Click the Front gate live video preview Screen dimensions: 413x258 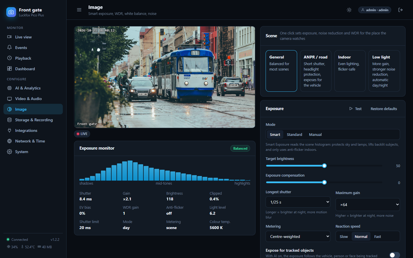(x=165, y=77)
